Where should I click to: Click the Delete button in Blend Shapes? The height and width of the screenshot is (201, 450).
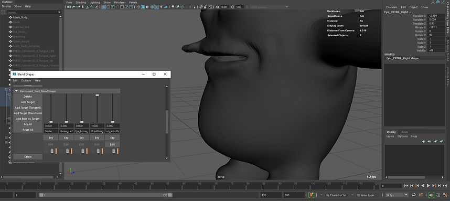pyautogui.click(x=28, y=97)
